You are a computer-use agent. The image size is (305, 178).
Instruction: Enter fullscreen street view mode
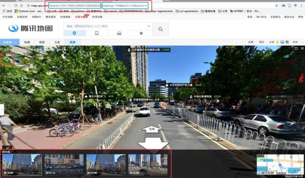coord(296,48)
